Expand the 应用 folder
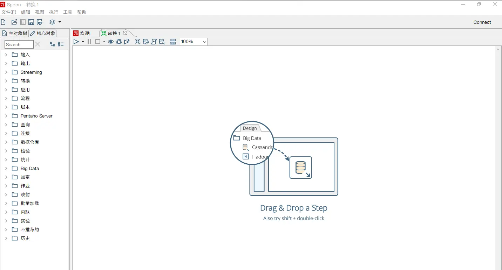 [x=6, y=90]
